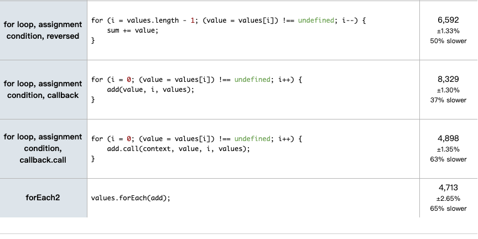This screenshot has height=239, width=478.
Task: Select the forEach2 test name cell
Action: 43,198
